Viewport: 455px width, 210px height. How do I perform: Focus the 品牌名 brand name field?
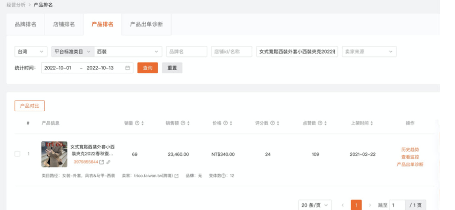point(187,52)
